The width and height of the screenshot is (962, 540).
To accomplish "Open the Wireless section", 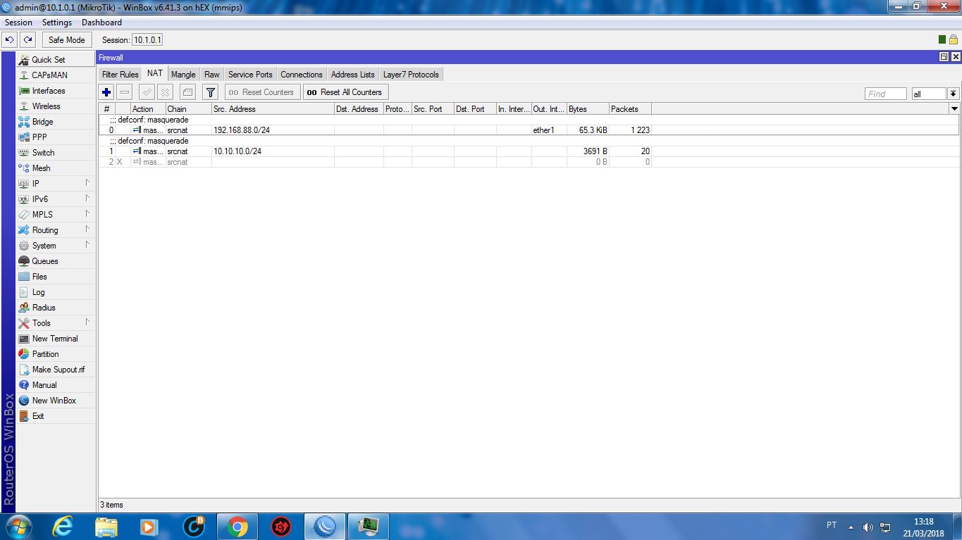I will (56, 106).
